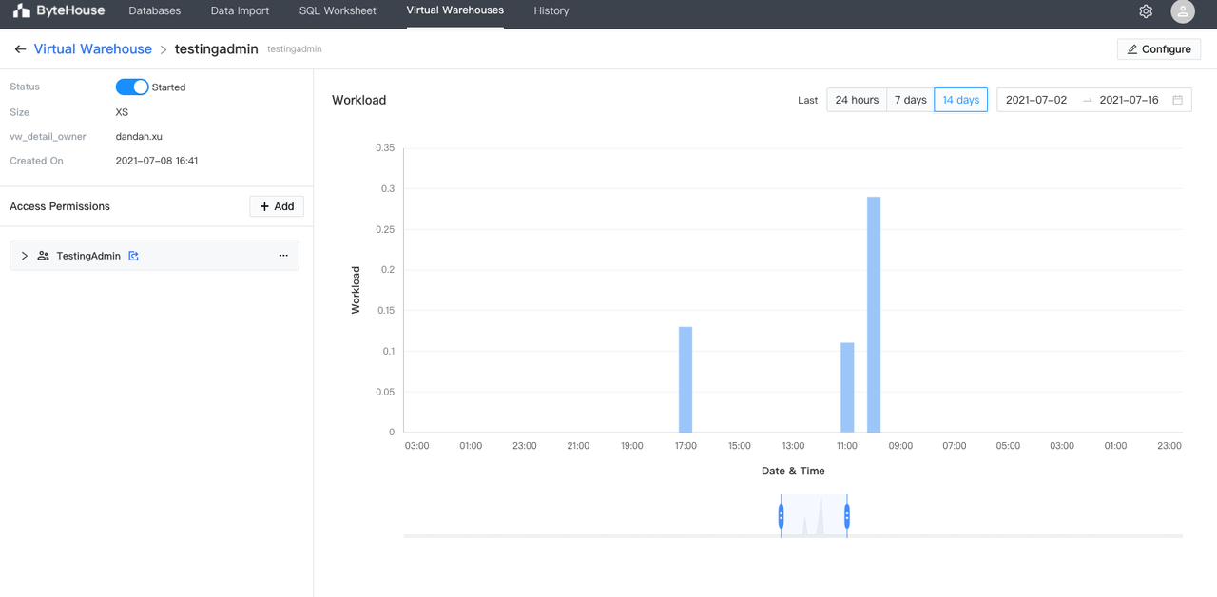Click the workload bar at 11:00
Screen dimensions: 1217x597
tap(847, 388)
